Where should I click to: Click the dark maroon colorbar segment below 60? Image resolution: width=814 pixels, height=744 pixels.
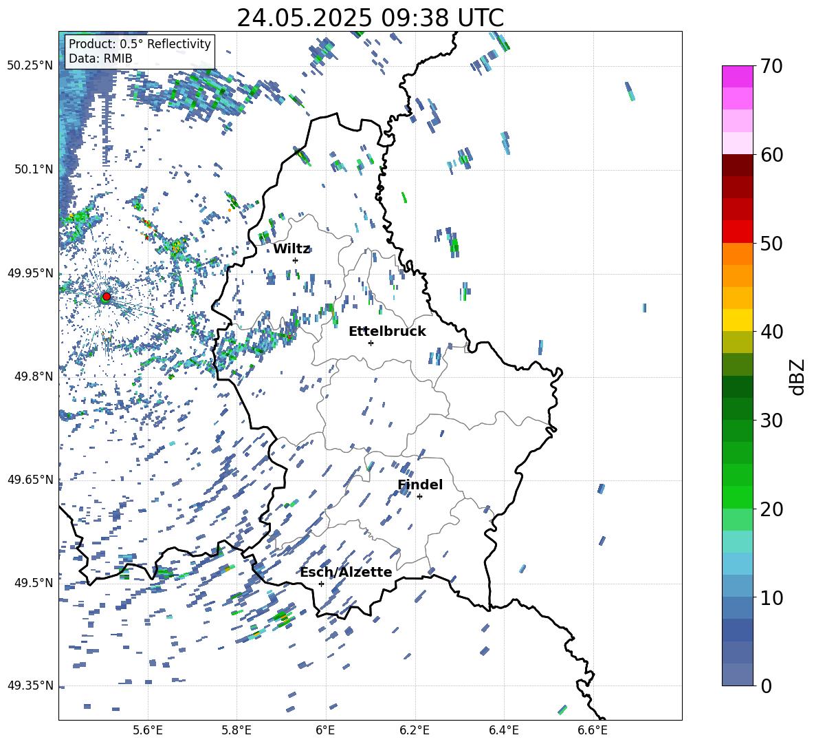tap(738, 166)
